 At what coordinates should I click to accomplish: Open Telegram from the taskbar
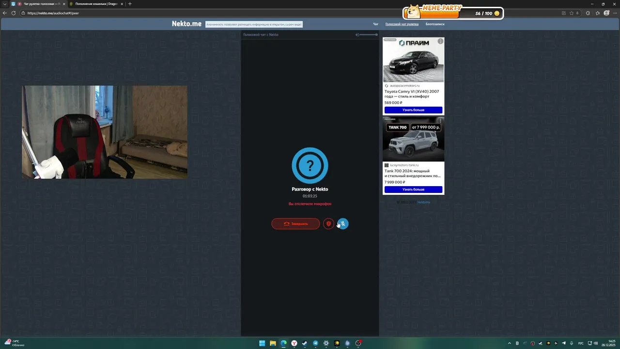(x=315, y=343)
